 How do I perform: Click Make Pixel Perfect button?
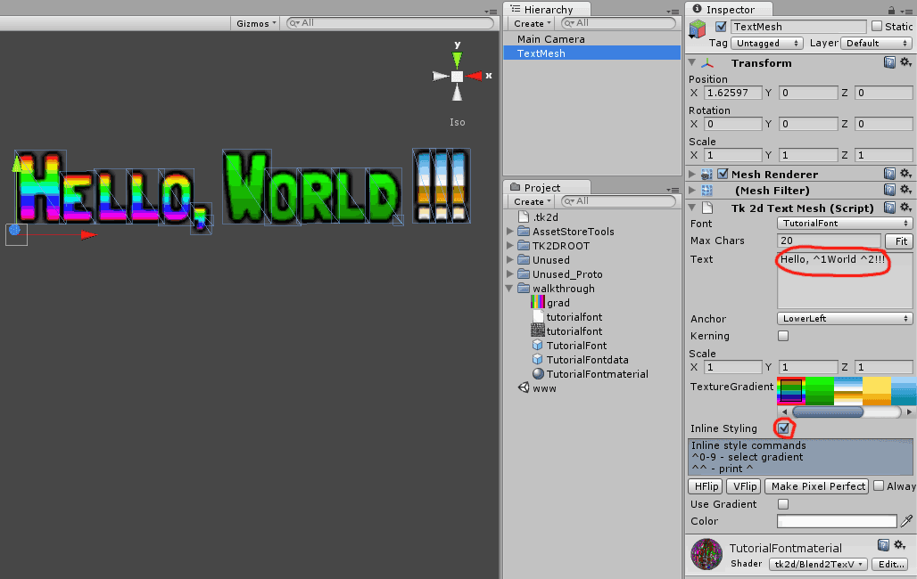click(818, 486)
